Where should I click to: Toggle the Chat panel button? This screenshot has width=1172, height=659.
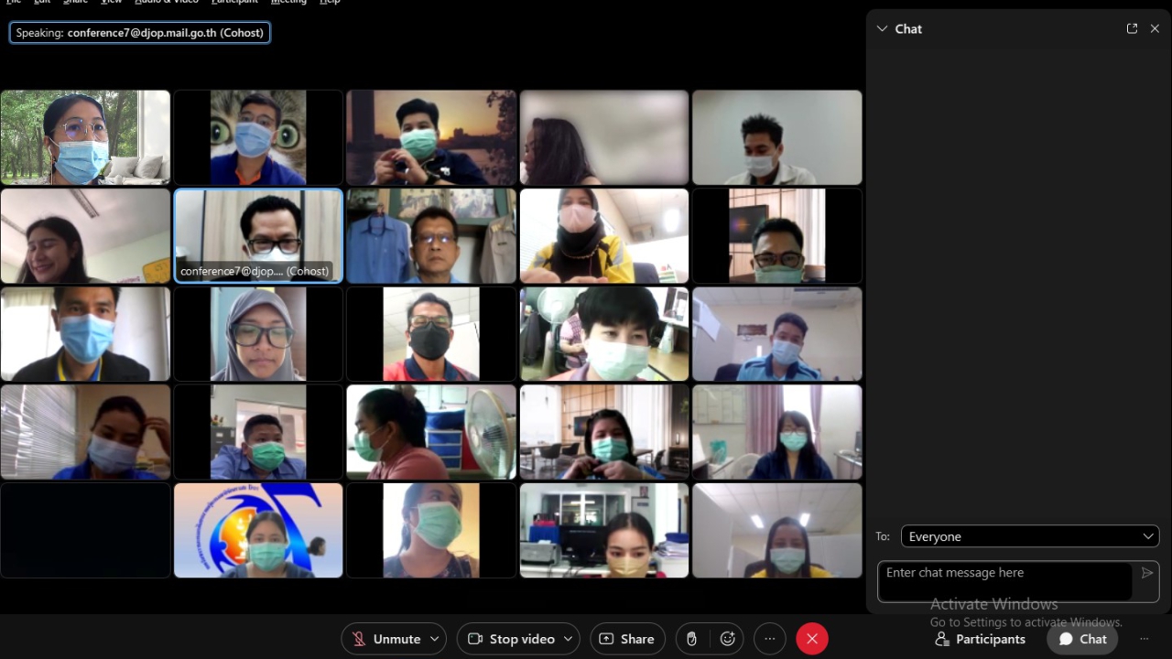[x=1082, y=639]
